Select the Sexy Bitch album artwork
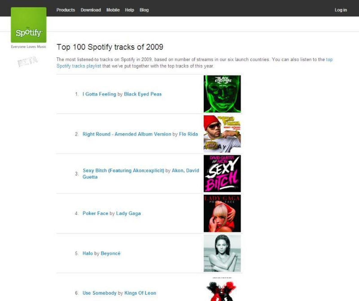 pyautogui.click(x=222, y=174)
